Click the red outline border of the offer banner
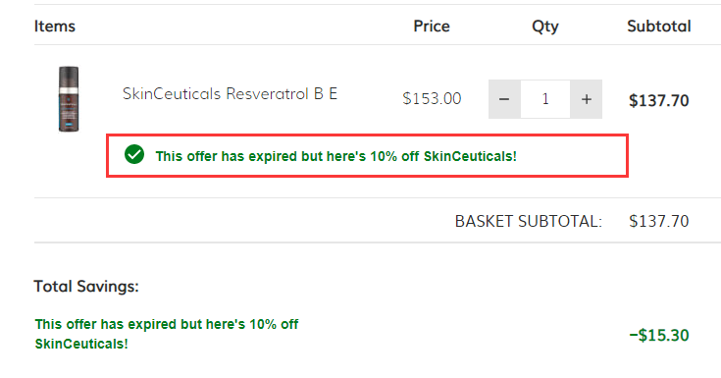 click(x=368, y=135)
